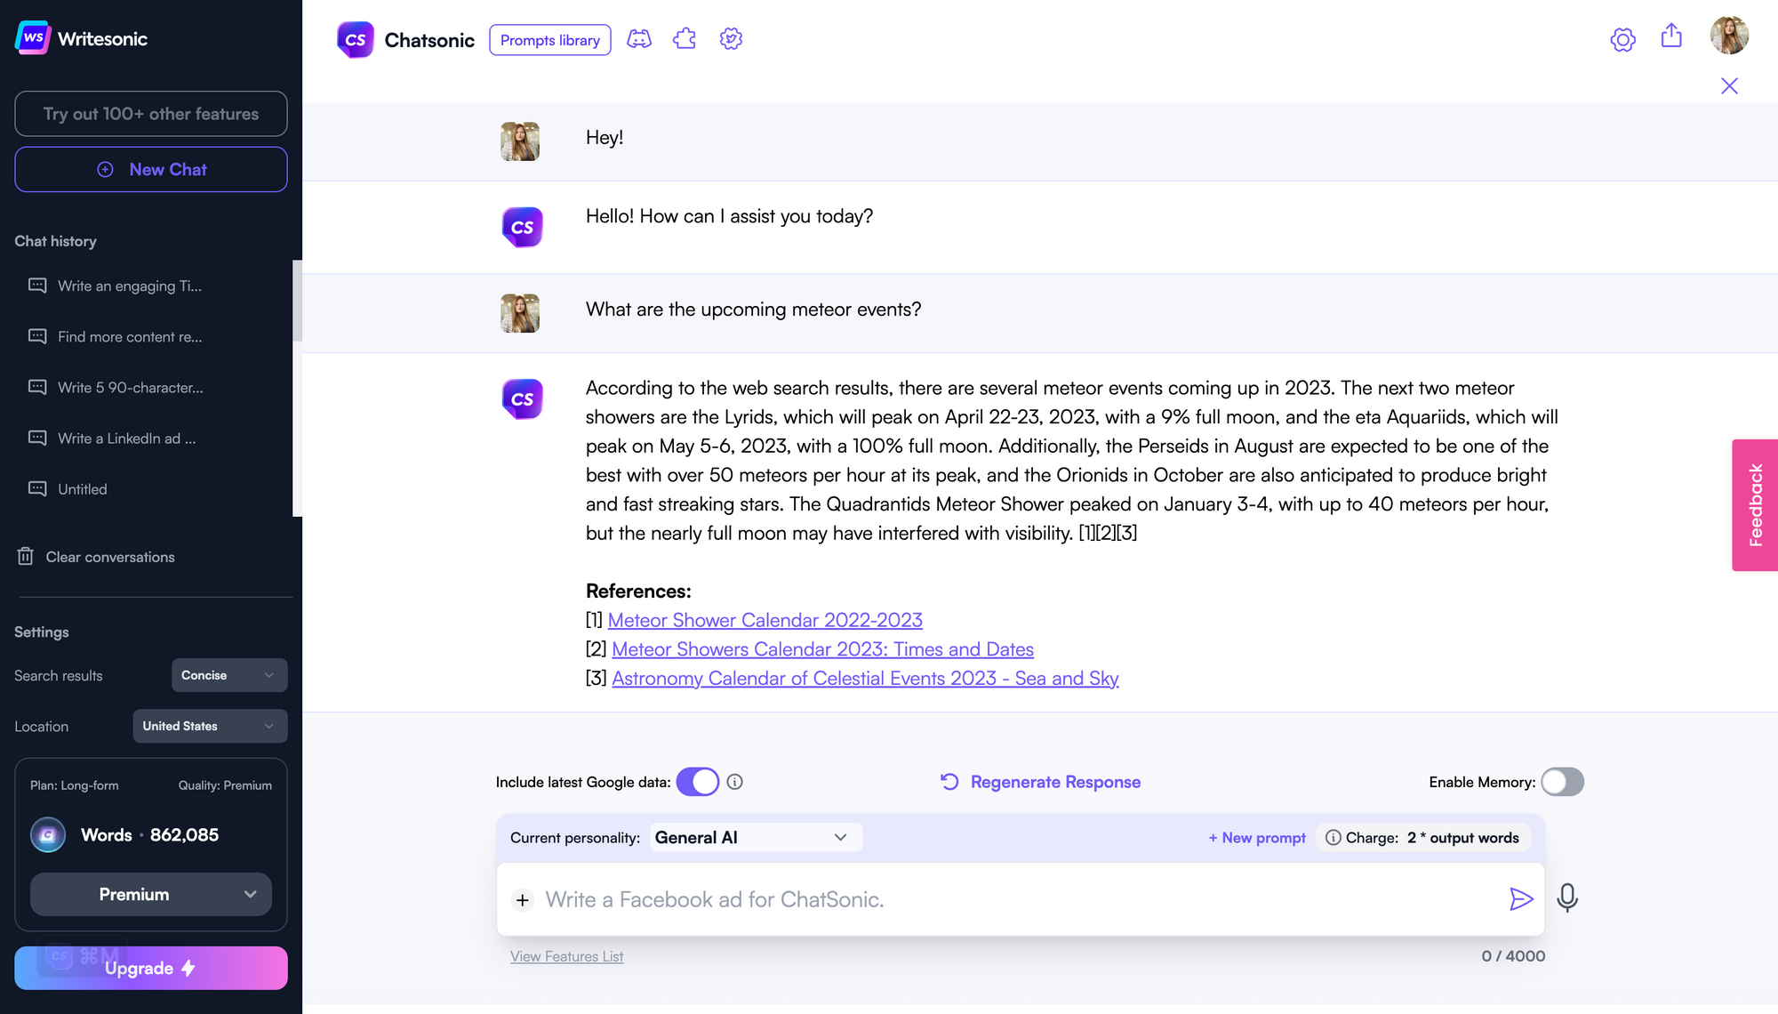Click the send message arrow icon

tap(1522, 899)
